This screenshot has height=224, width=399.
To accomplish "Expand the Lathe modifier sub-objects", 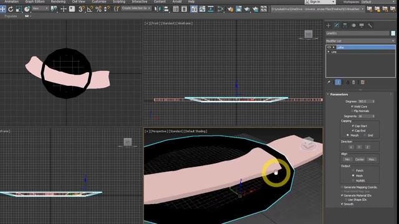I will 334,47.
